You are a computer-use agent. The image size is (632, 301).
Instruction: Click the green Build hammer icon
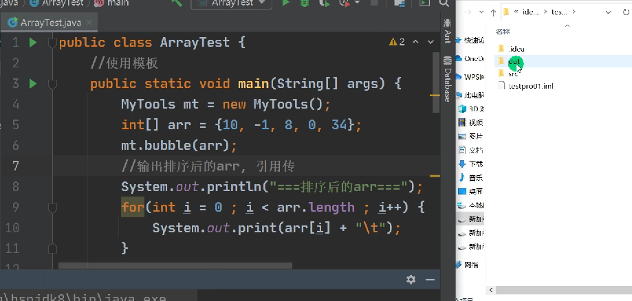click(177, 3)
